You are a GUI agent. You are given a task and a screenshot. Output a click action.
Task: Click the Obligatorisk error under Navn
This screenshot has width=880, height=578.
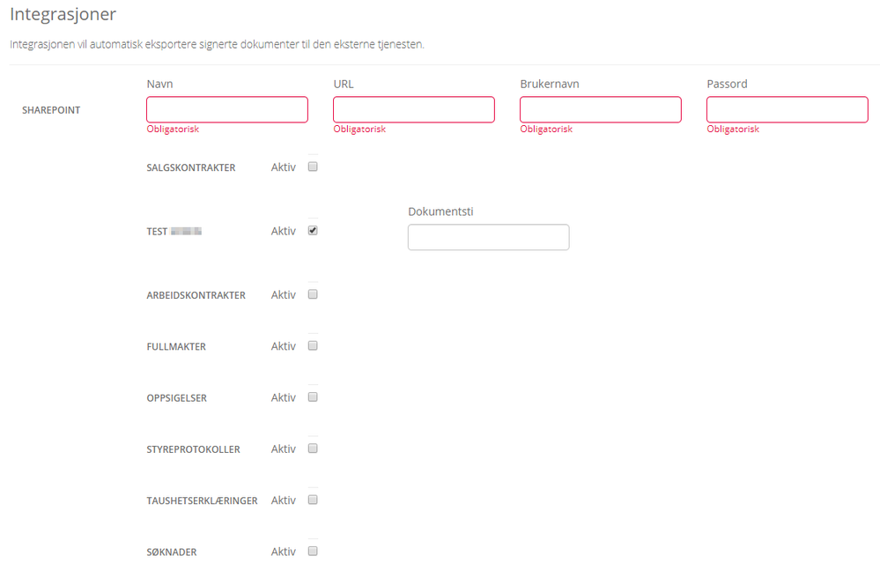[173, 130]
